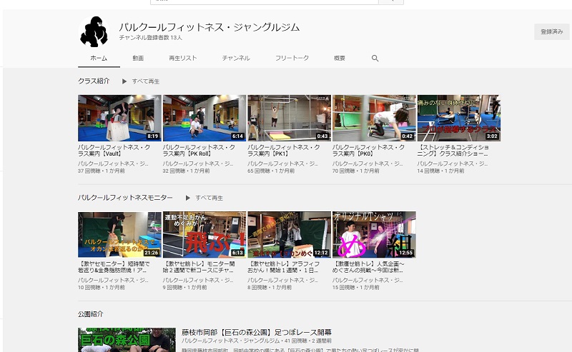Open the PK Roll video thumbnail 6:14
The height and width of the screenshot is (352, 572).
coord(204,118)
